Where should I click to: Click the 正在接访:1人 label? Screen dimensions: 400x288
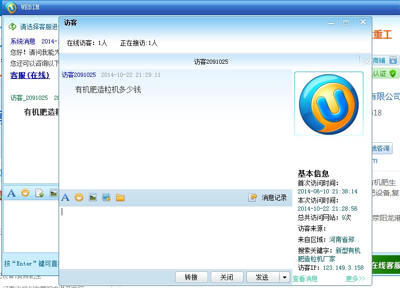139,43
